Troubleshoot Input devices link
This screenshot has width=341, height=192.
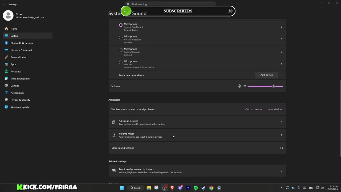(x=275, y=109)
